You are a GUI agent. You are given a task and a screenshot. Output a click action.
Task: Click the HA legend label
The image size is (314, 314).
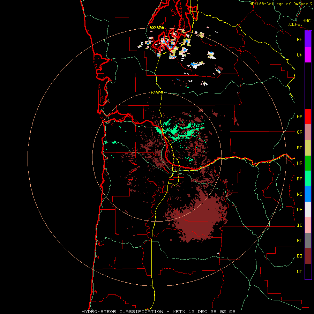(300, 117)
